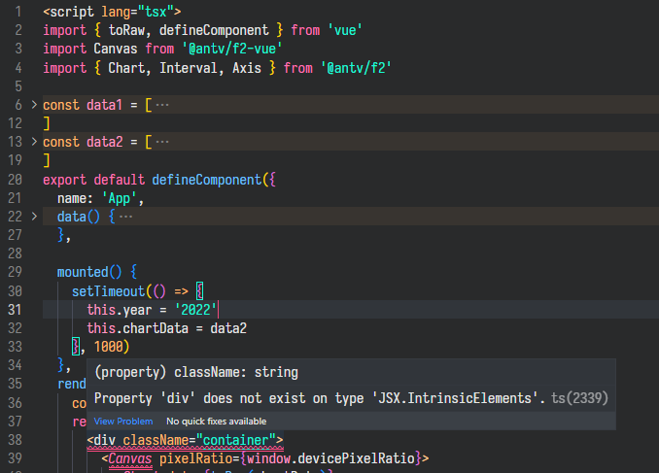Click the ts(2339) error code in the tooltip
The image size is (659, 473).
point(579,398)
